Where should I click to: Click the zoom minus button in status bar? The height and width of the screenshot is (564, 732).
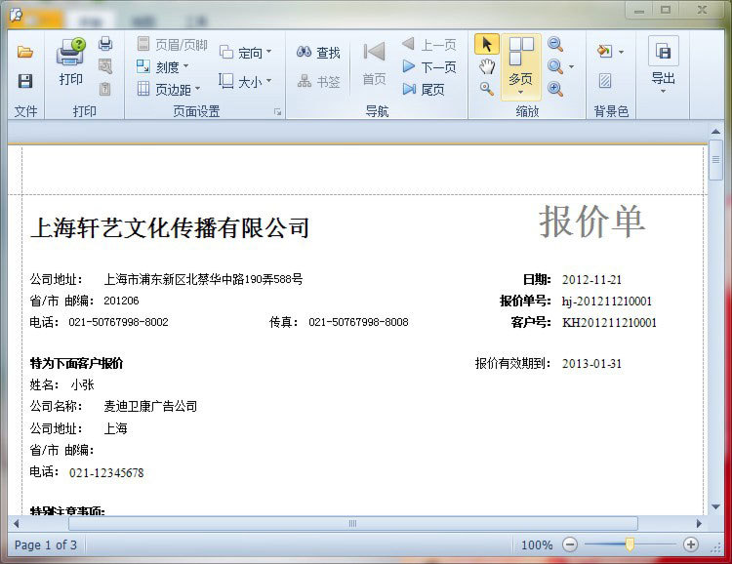(x=570, y=544)
